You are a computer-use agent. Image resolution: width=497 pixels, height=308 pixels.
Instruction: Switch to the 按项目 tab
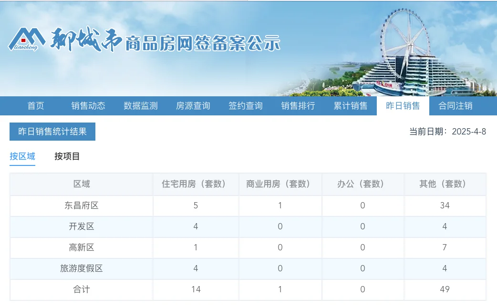click(67, 156)
